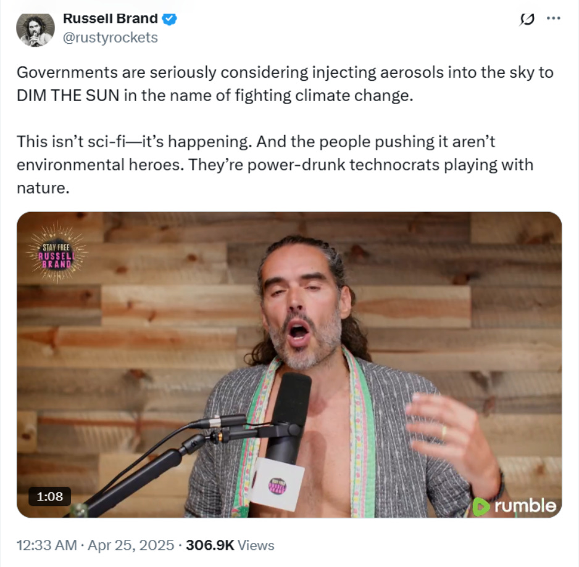Viewport: 579px width, 567px height.
Task: Click the paragraph mentioning power-drunk technocrats
Action: pyautogui.click(x=275, y=165)
